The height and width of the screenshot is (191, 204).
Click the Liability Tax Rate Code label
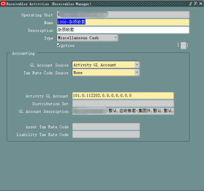click(x=42, y=135)
